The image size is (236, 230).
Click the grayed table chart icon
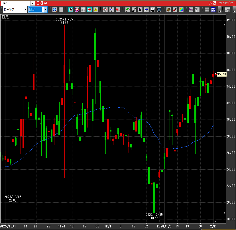[x=83, y=10]
